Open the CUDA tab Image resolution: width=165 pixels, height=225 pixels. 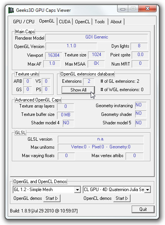coord(65,22)
